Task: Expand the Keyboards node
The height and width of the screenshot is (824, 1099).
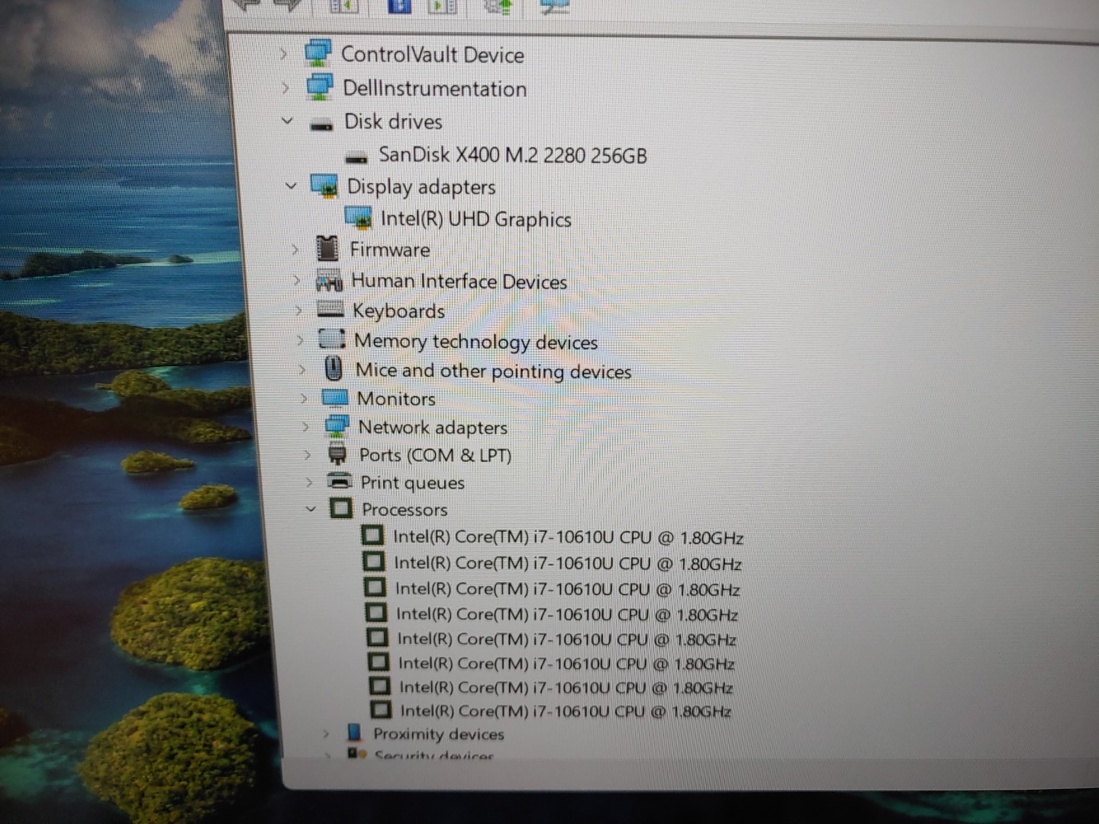Action: [x=298, y=311]
